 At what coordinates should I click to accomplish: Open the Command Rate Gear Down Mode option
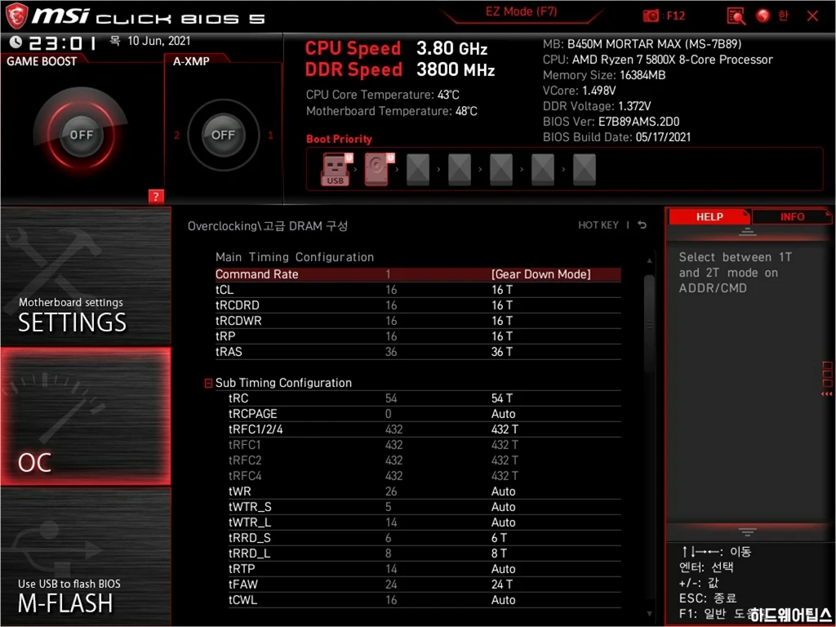[540, 274]
